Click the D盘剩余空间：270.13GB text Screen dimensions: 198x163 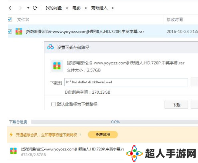coord(87,92)
